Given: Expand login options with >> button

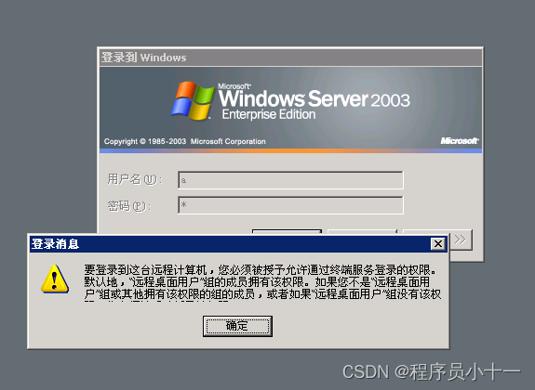Looking at the screenshot, I should [x=461, y=240].
